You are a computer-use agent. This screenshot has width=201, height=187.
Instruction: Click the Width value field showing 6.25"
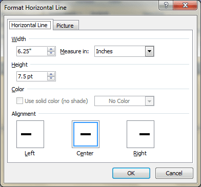click(x=32, y=51)
